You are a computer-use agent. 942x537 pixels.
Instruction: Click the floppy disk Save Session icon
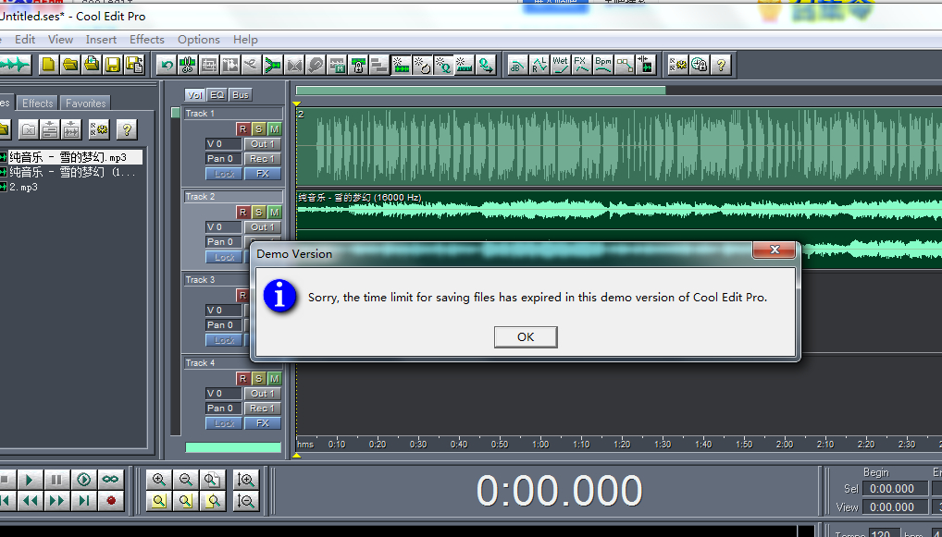[113, 64]
